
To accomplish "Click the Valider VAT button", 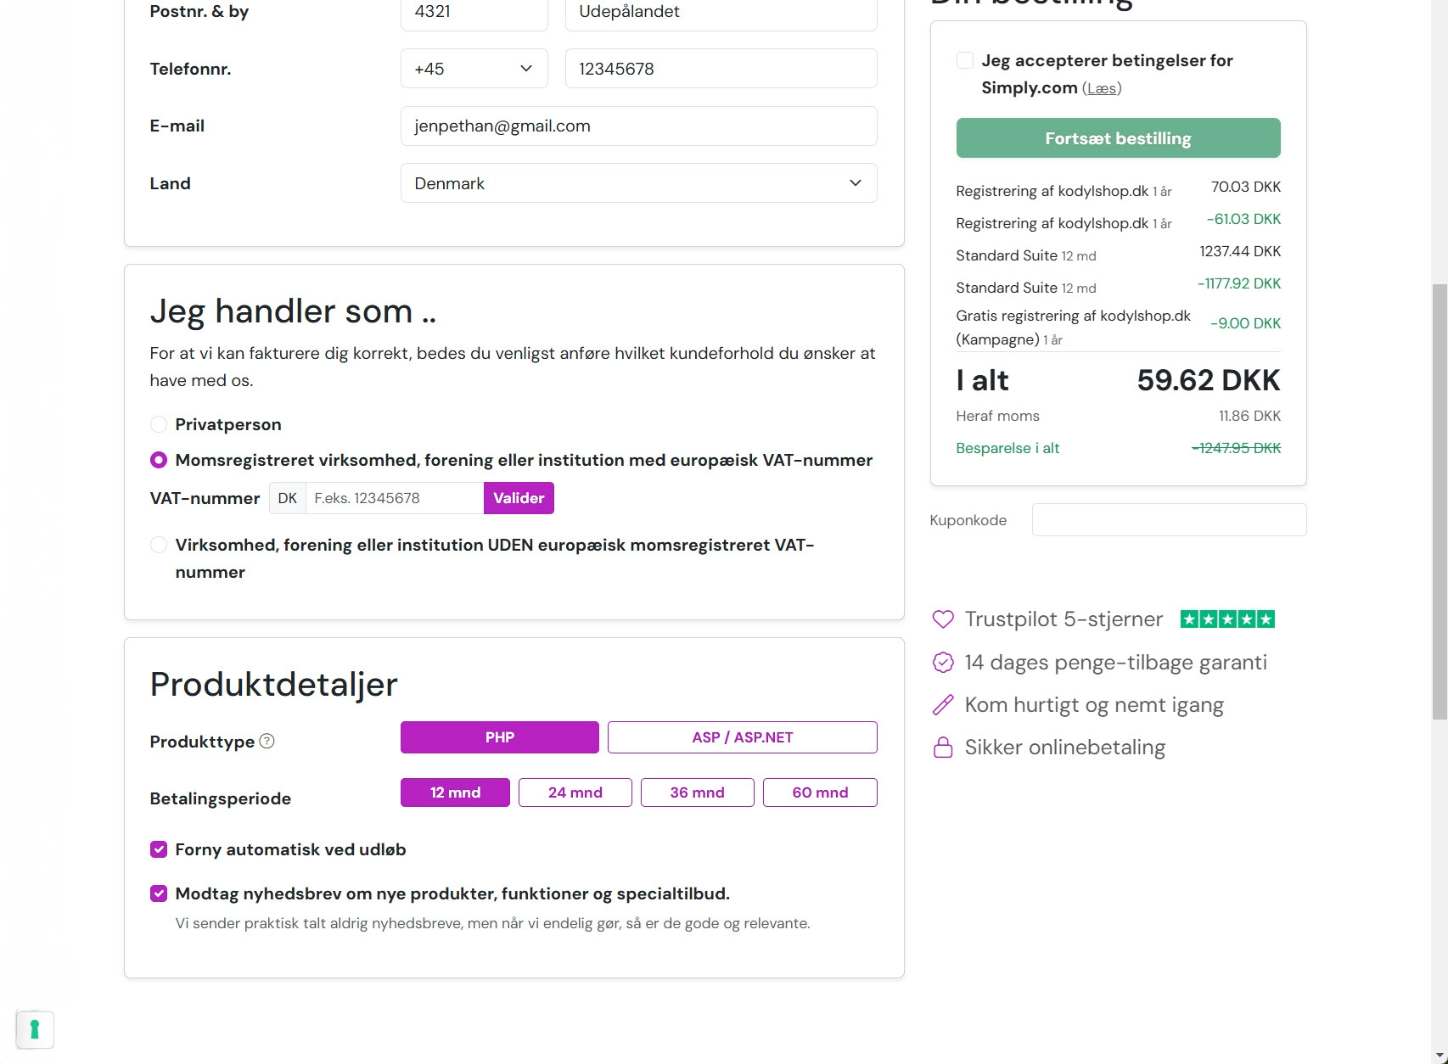I will pos(519,498).
